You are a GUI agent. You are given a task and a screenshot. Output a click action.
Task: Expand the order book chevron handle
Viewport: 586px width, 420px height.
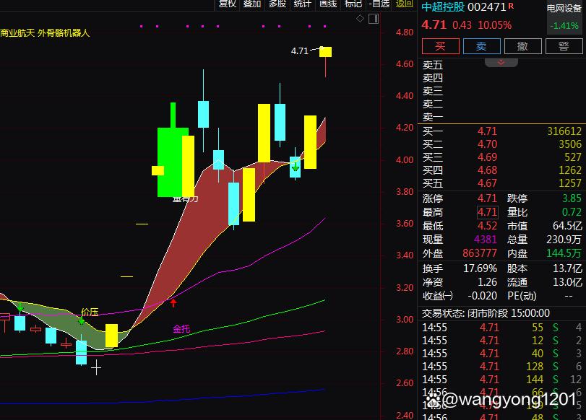pyautogui.click(x=501, y=63)
